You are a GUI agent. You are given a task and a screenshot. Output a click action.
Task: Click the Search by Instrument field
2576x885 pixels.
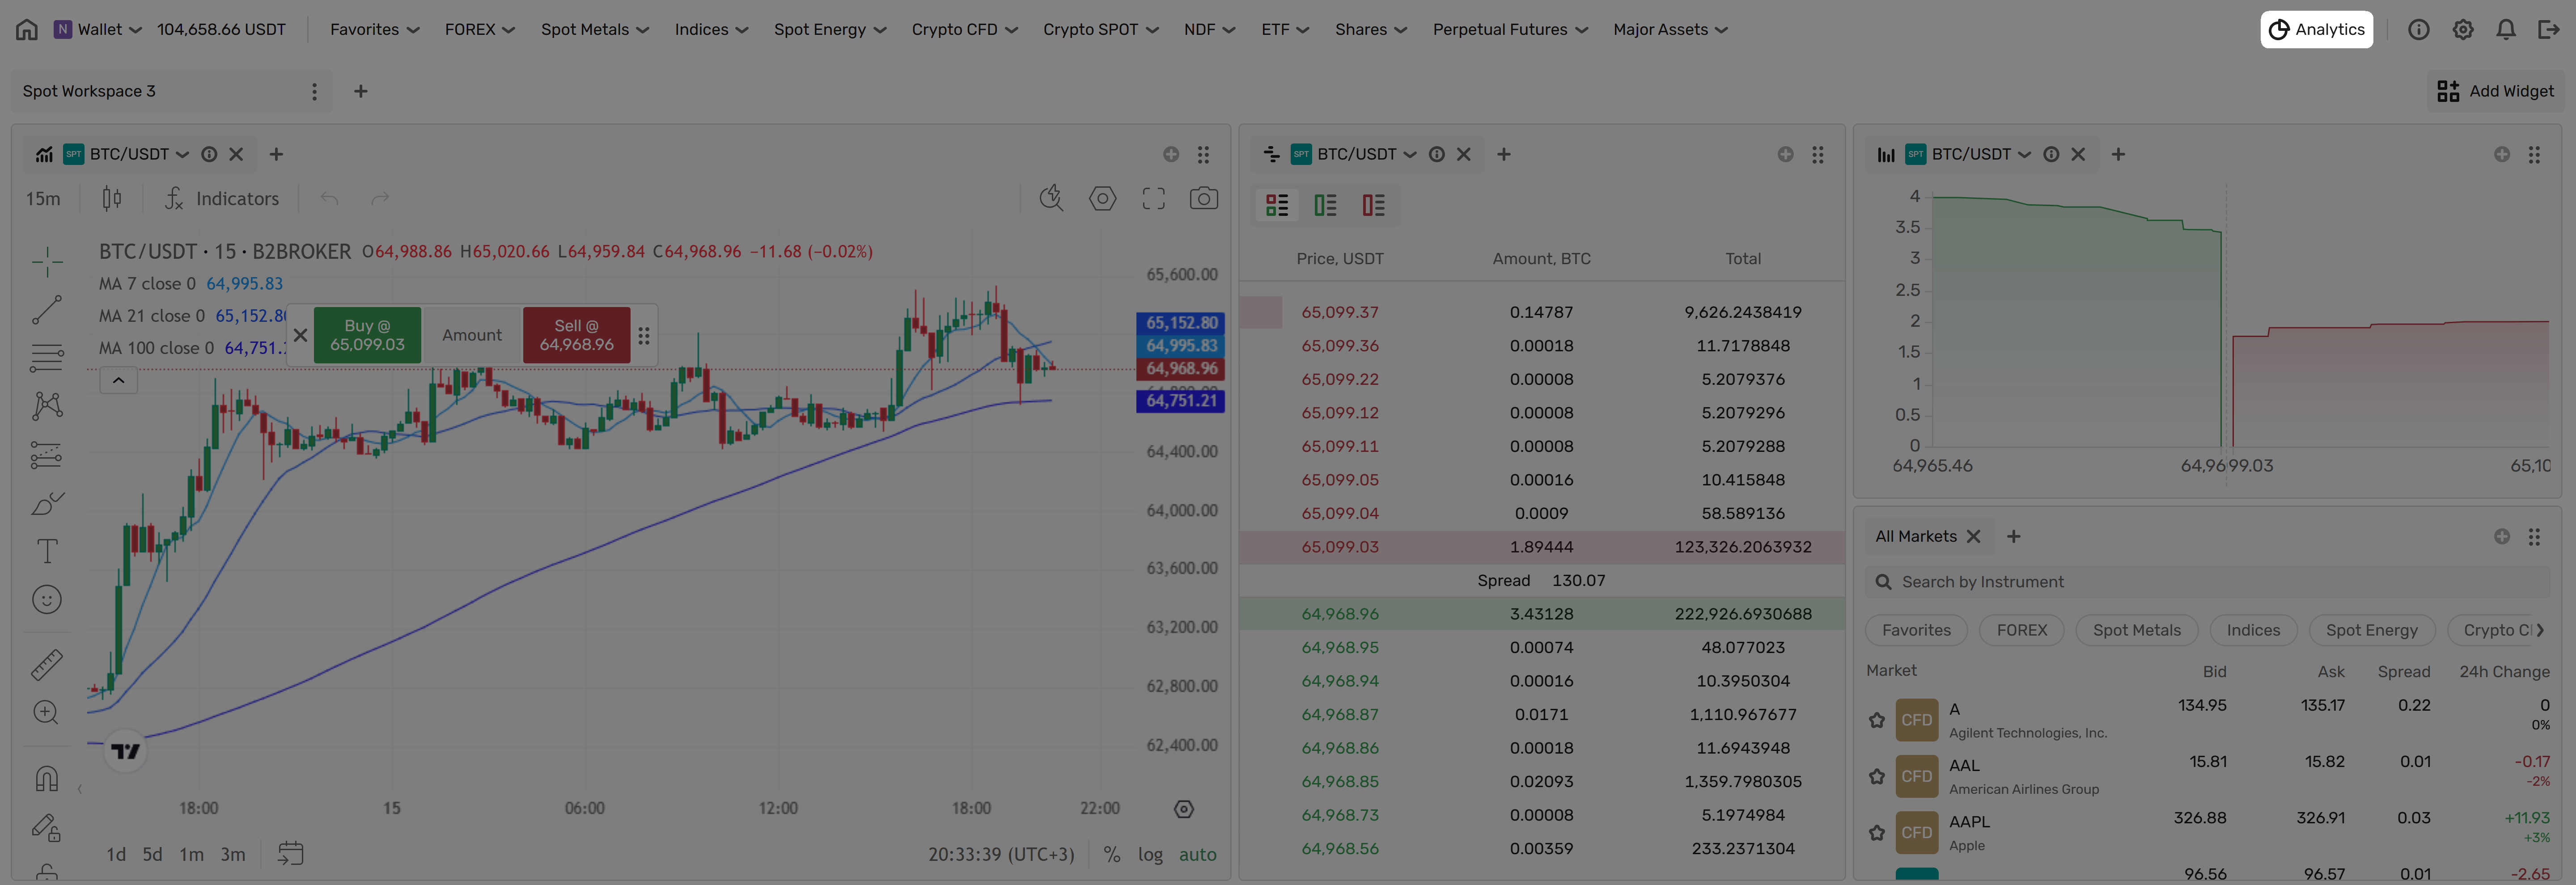point(2208,582)
